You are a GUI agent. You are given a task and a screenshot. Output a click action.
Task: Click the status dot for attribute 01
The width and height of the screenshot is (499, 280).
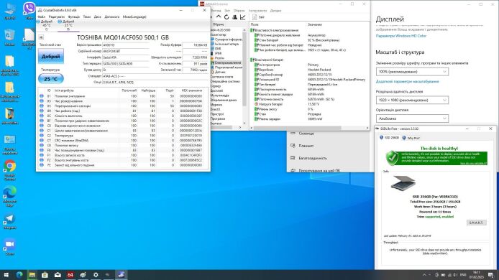pos(42,96)
